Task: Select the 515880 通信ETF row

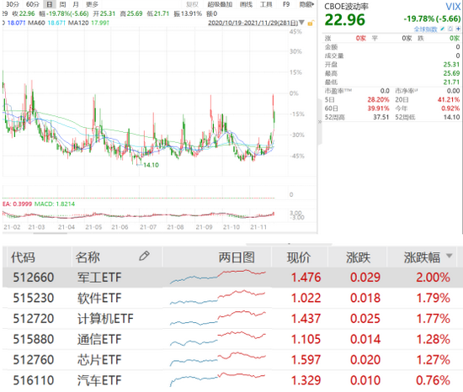Action: 232,339
